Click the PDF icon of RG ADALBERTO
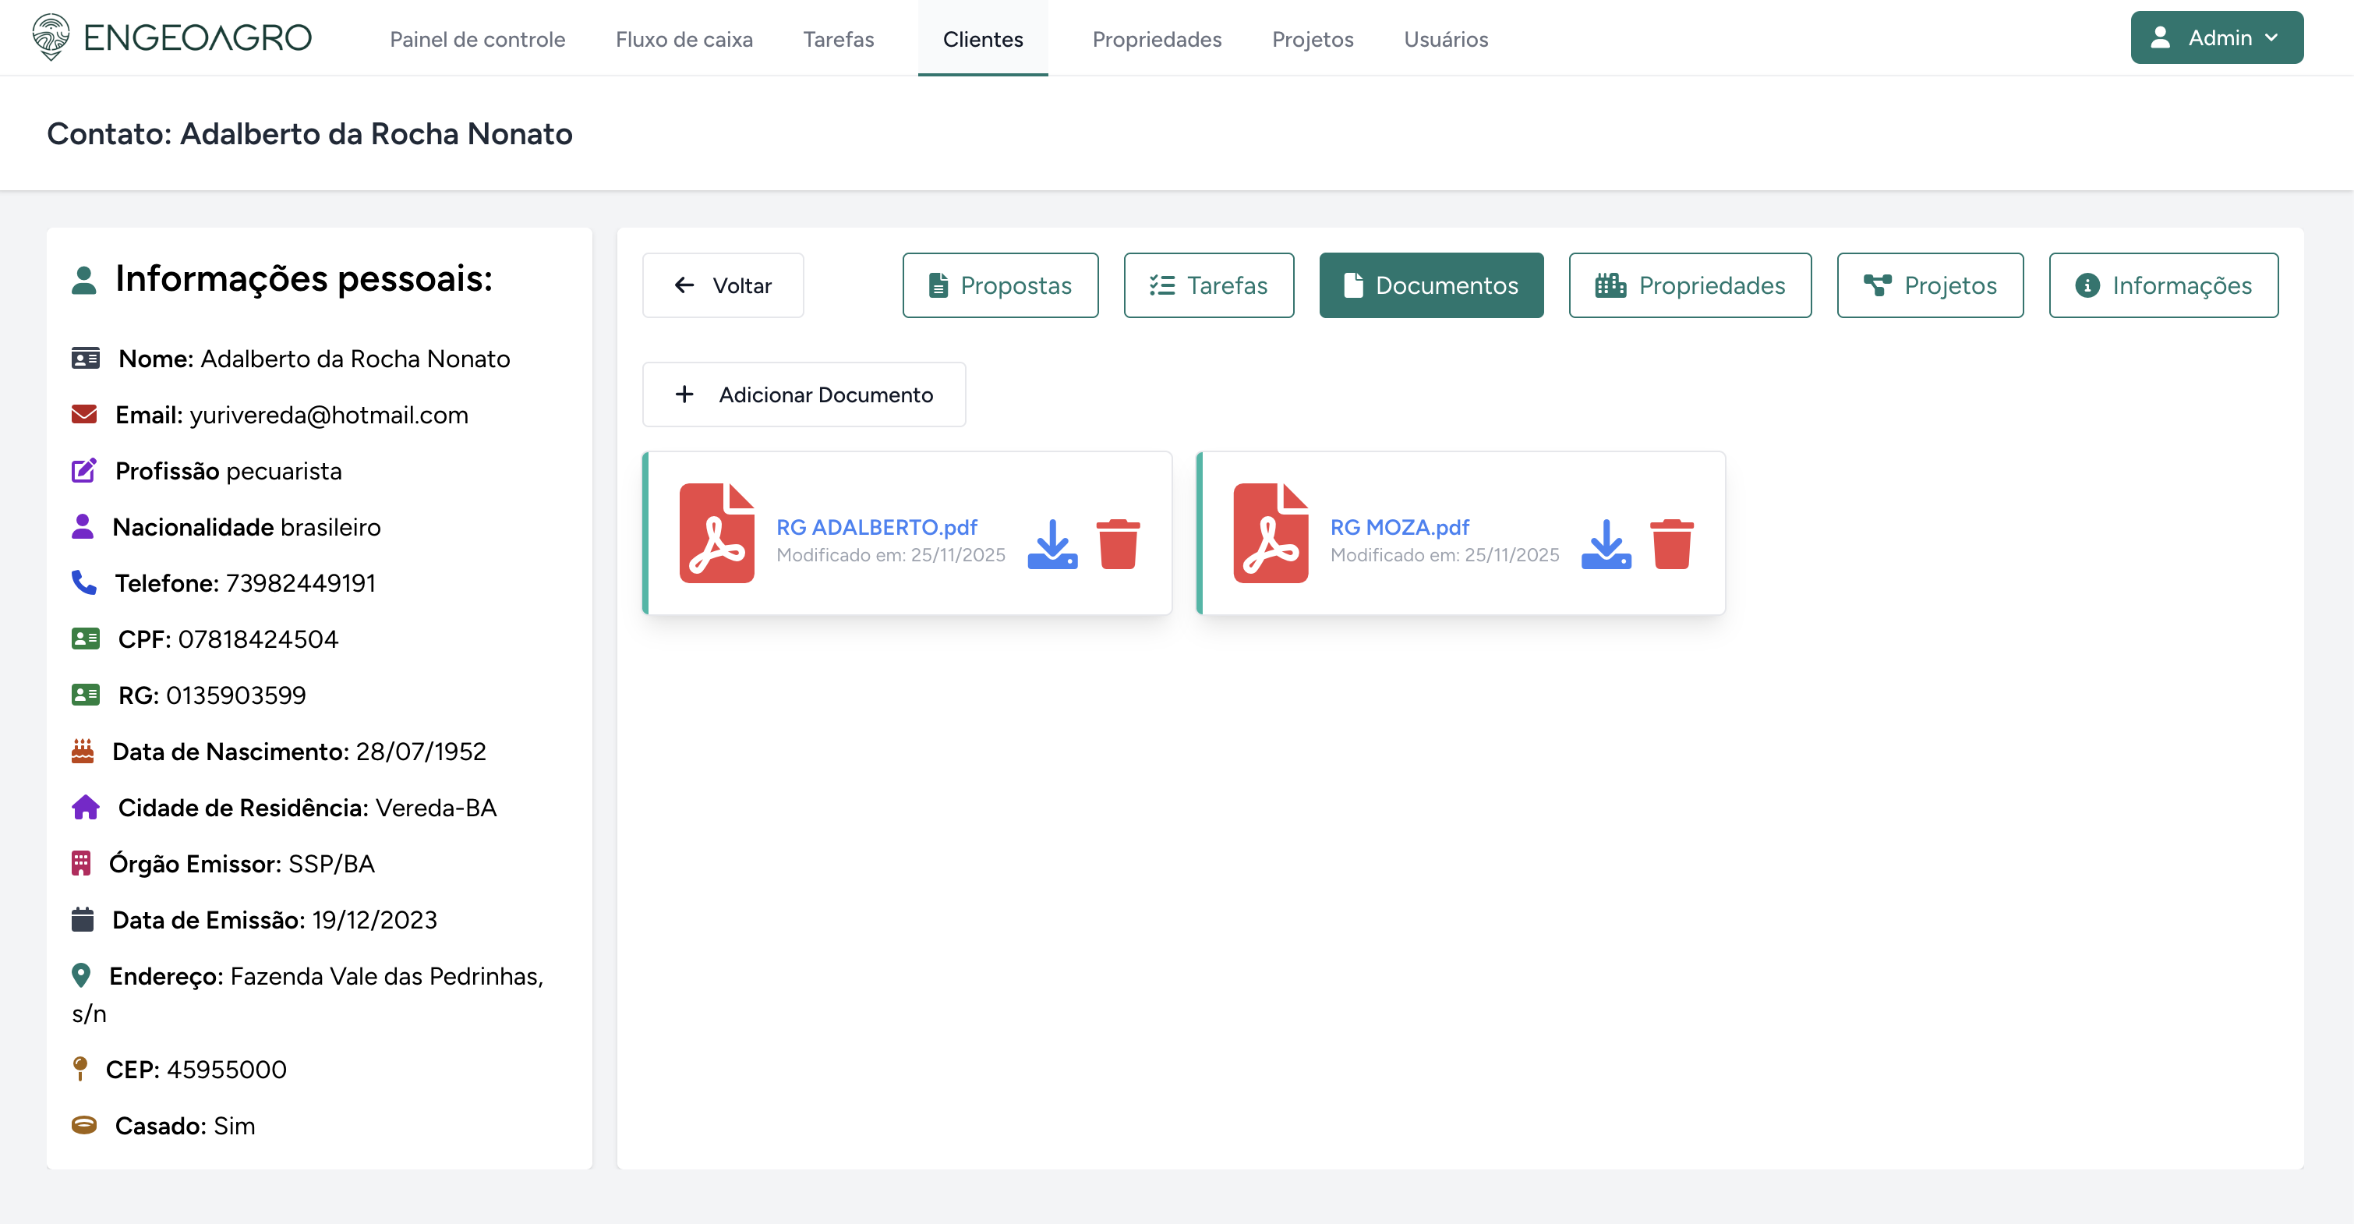The height and width of the screenshot is (1224, 2354). point(716,533)
